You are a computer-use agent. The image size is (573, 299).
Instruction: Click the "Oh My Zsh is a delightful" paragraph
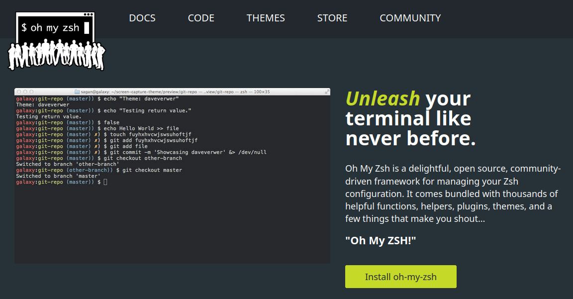(x=453, y=194)
